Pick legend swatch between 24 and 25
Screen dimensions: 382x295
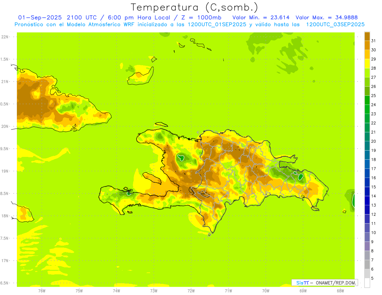[x=367, y=100]
